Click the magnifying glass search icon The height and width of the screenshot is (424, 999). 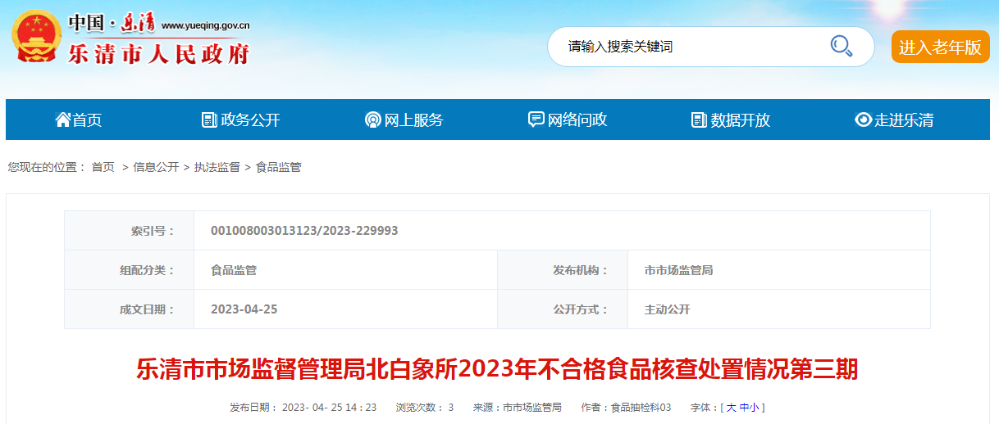[x=841, y=46]
